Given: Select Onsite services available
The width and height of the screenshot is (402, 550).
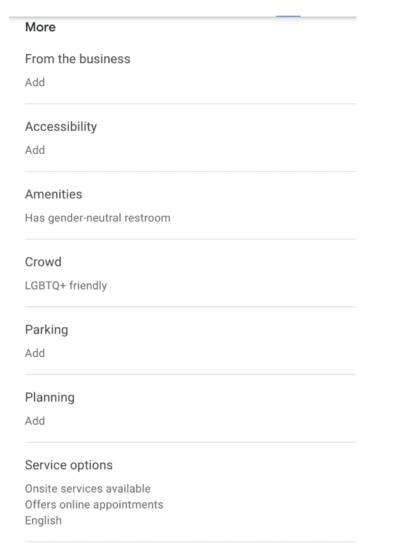Looking at the screenshot, I should point(87,488).
